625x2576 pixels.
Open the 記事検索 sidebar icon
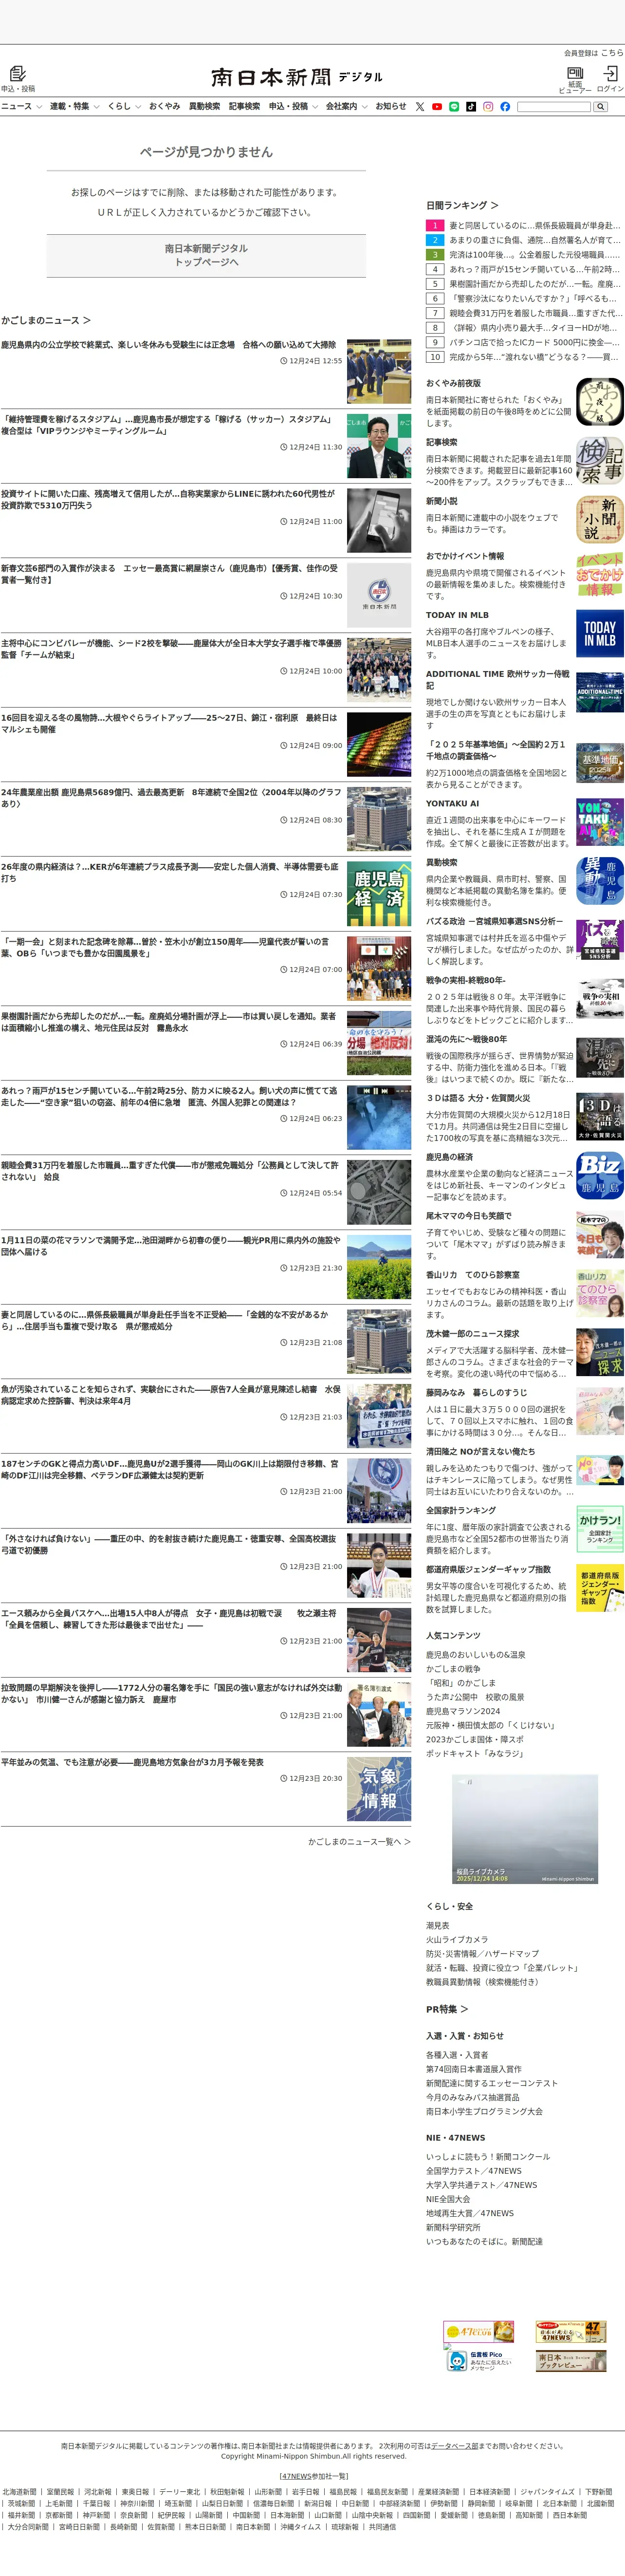tap(600, 461)
